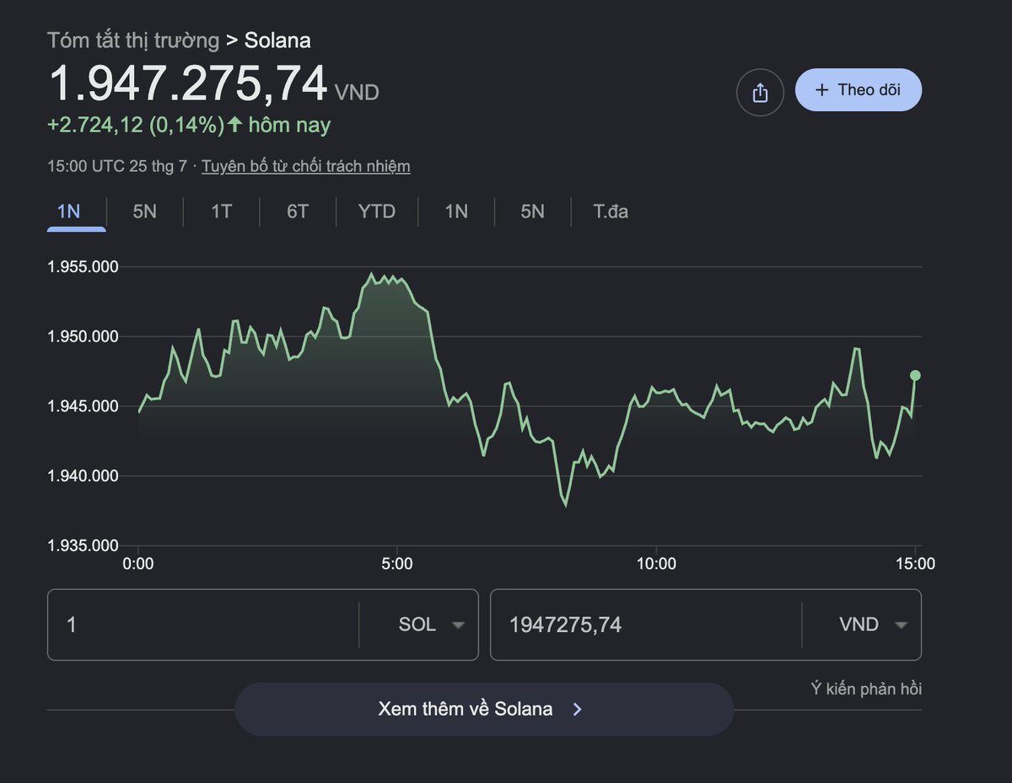
Task: Click the Solana breadcrumb title
Action: [x=277, y=40]
